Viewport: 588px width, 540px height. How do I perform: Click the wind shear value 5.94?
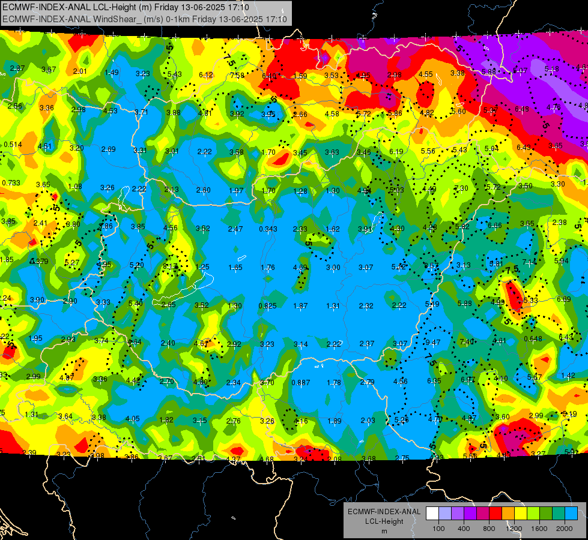pyautogui.click(x=562, y=261)
